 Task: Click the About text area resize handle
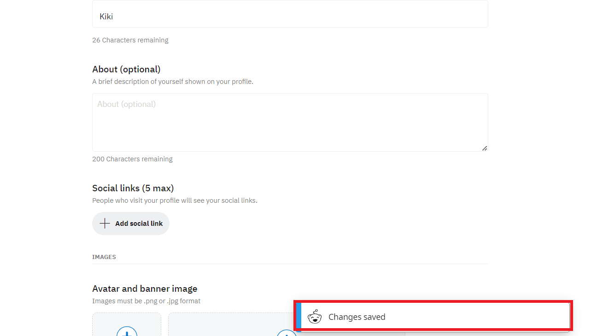click(485, 148)
